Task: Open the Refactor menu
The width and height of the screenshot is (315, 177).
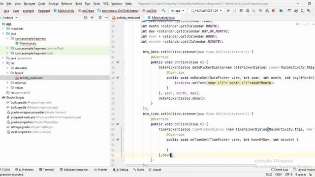Action: coord(67,3)
